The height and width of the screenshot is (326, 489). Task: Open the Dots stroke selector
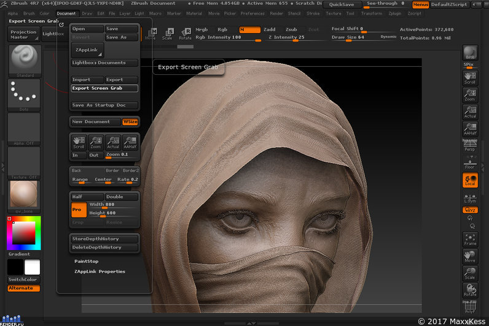24,95
